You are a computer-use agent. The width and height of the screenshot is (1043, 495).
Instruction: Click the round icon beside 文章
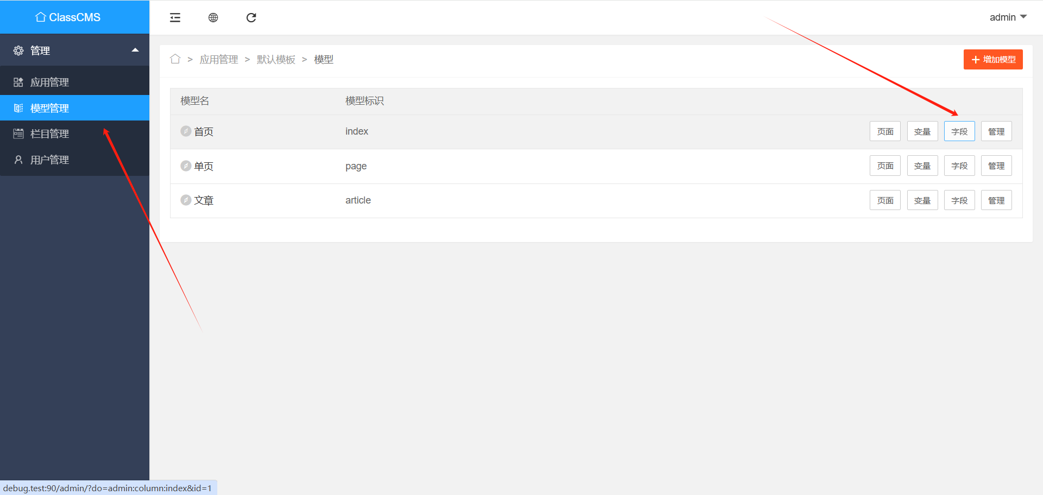(186, 200)
